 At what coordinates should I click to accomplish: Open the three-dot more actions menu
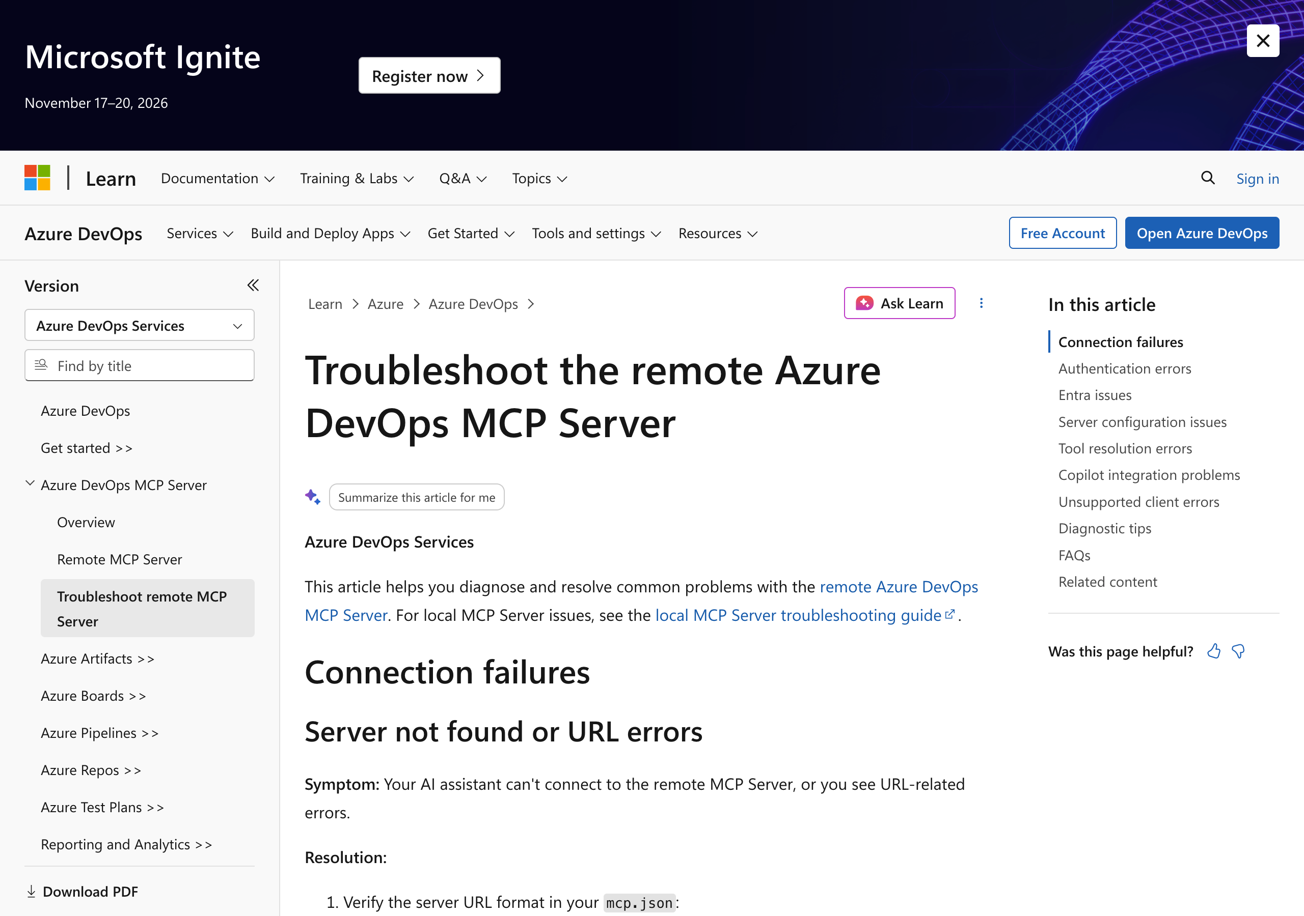click(x=981, y=304)
